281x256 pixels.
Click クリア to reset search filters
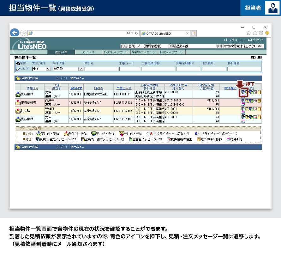(x=22, y=69)
